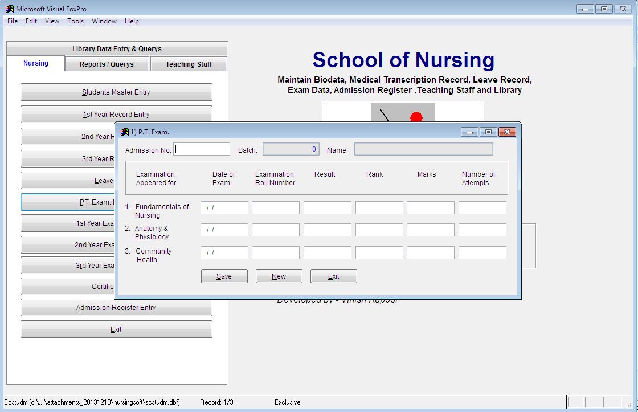
Task: Exit the P.T. Exam dialog
Action: 333,276
